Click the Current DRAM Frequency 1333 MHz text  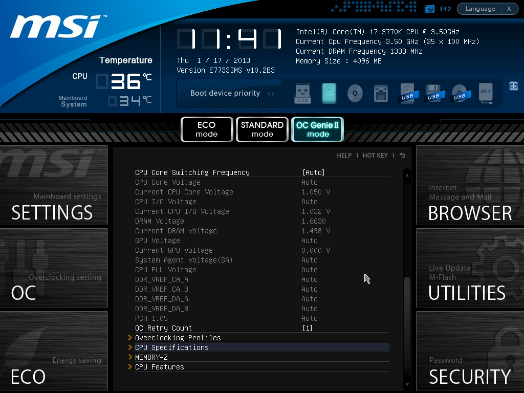pos(359,52)
